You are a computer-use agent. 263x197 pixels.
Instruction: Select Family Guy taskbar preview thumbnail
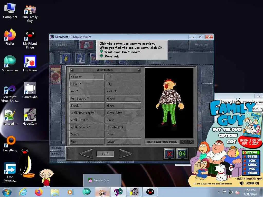click(102, 180)
